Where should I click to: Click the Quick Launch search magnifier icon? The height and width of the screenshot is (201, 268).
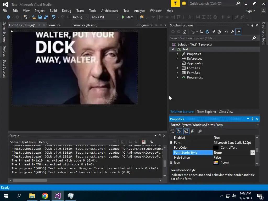238,3
